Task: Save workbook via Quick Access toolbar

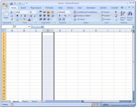Action: (11, 4)
